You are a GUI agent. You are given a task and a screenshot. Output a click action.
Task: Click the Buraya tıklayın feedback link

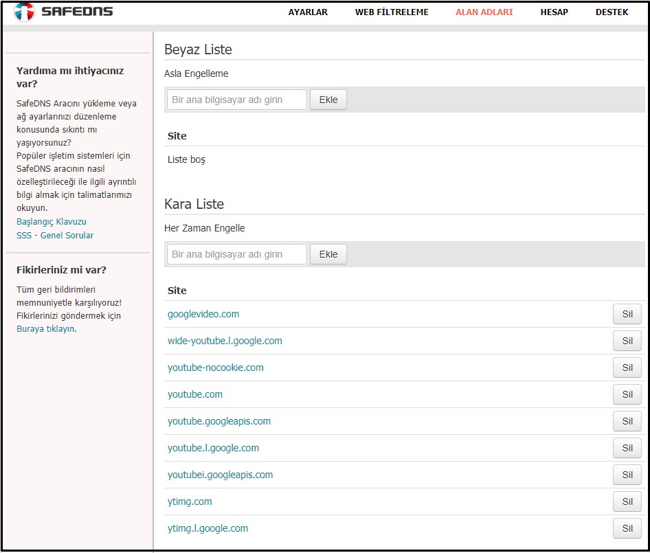45,329
